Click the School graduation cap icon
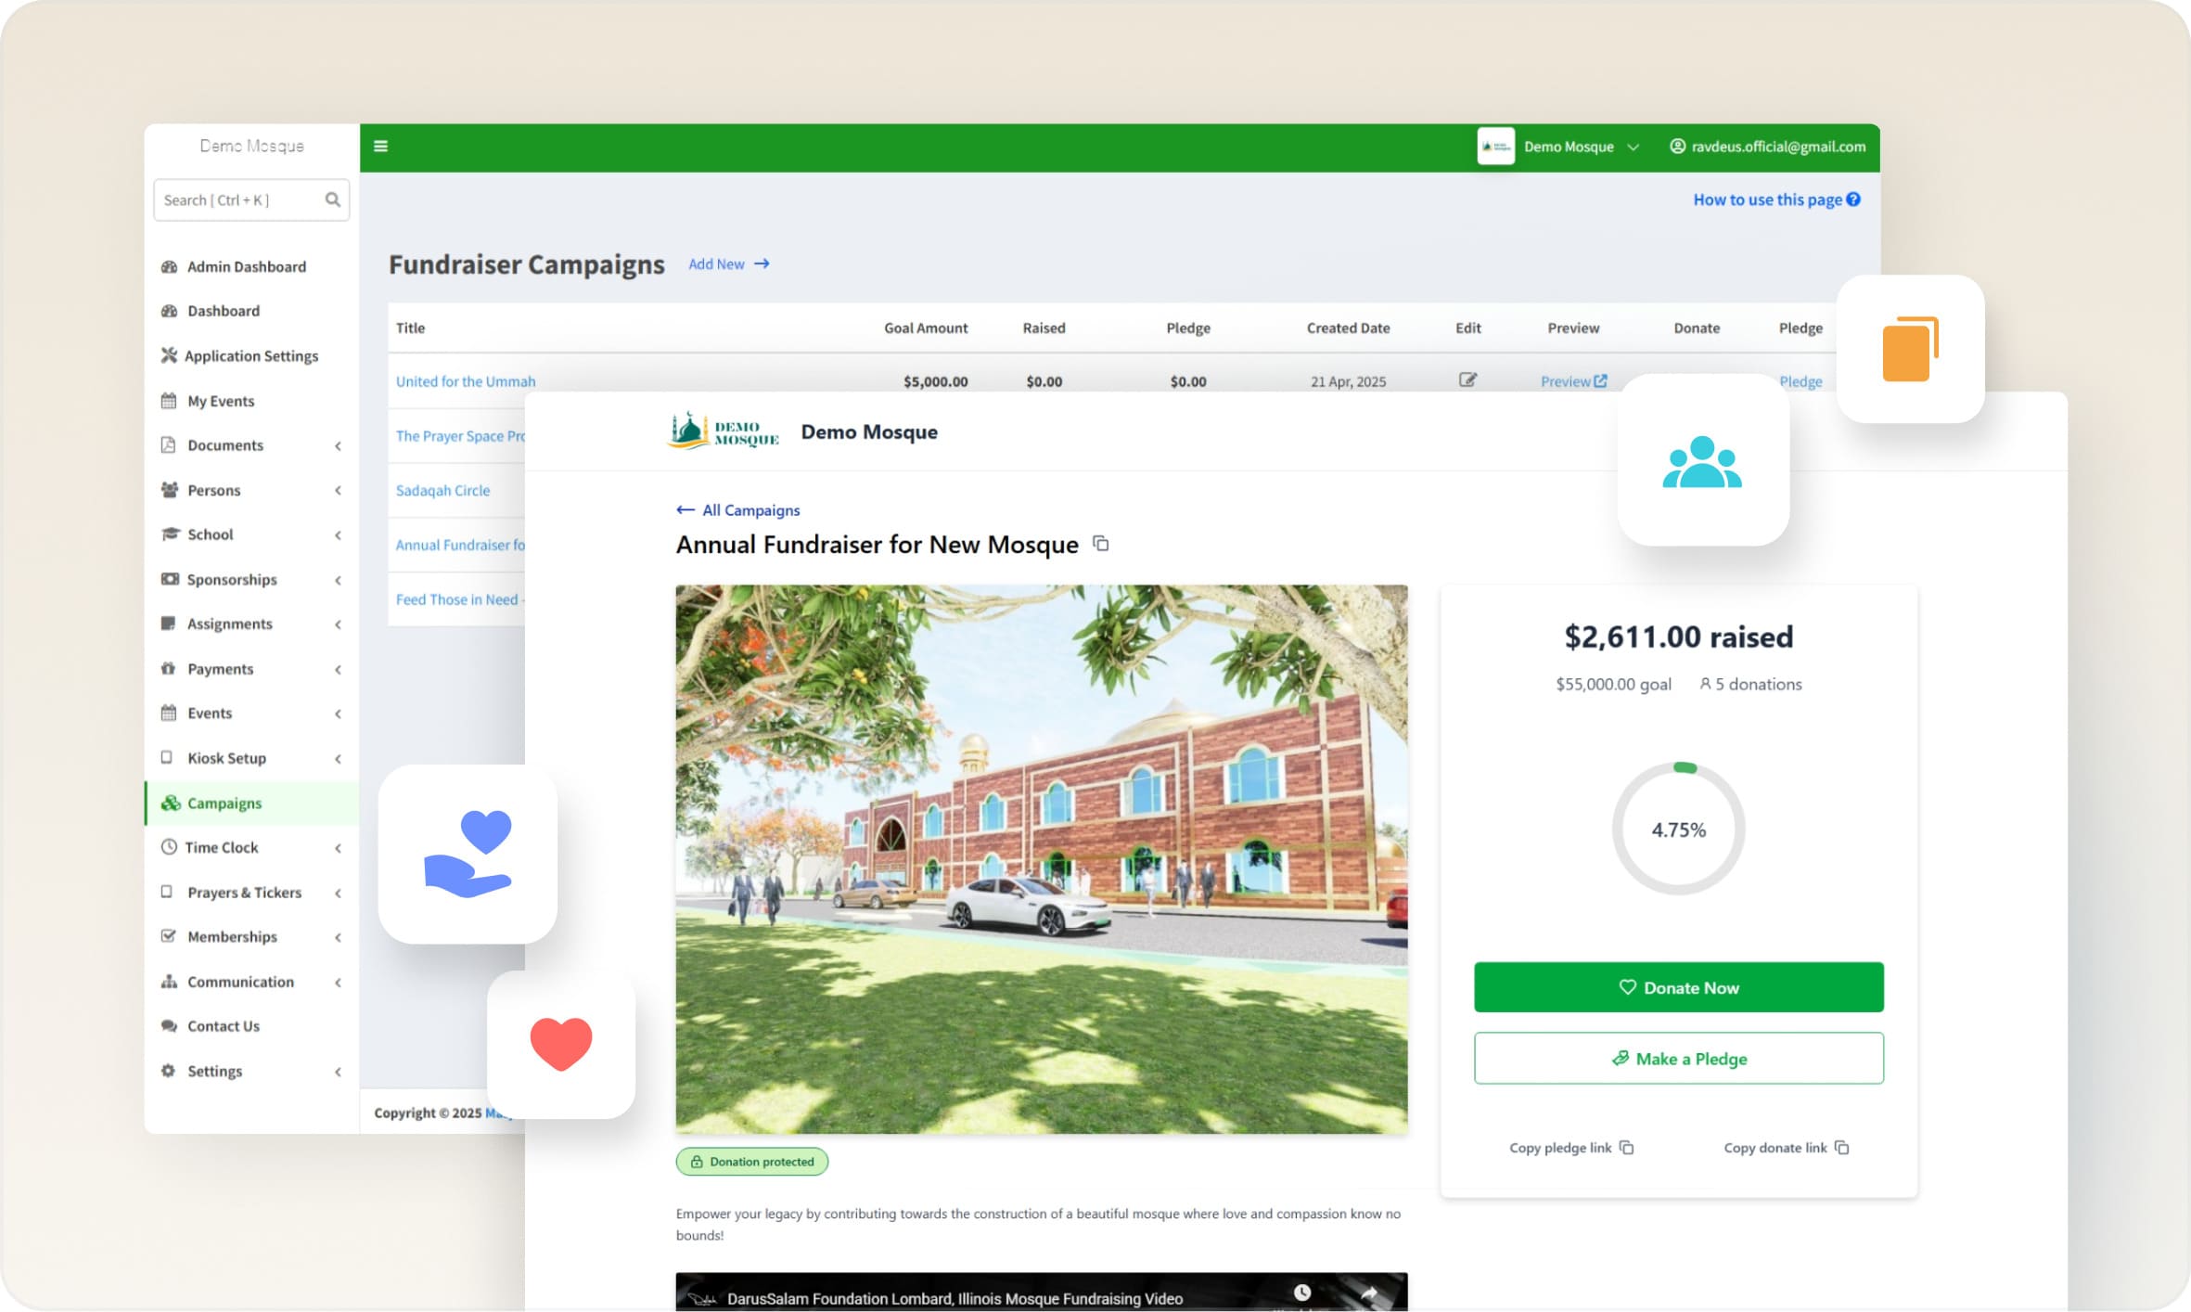 [x=169, y=534]
